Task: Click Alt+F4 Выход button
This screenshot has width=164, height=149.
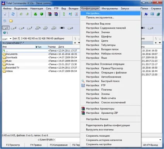Action: pos(150,145)
